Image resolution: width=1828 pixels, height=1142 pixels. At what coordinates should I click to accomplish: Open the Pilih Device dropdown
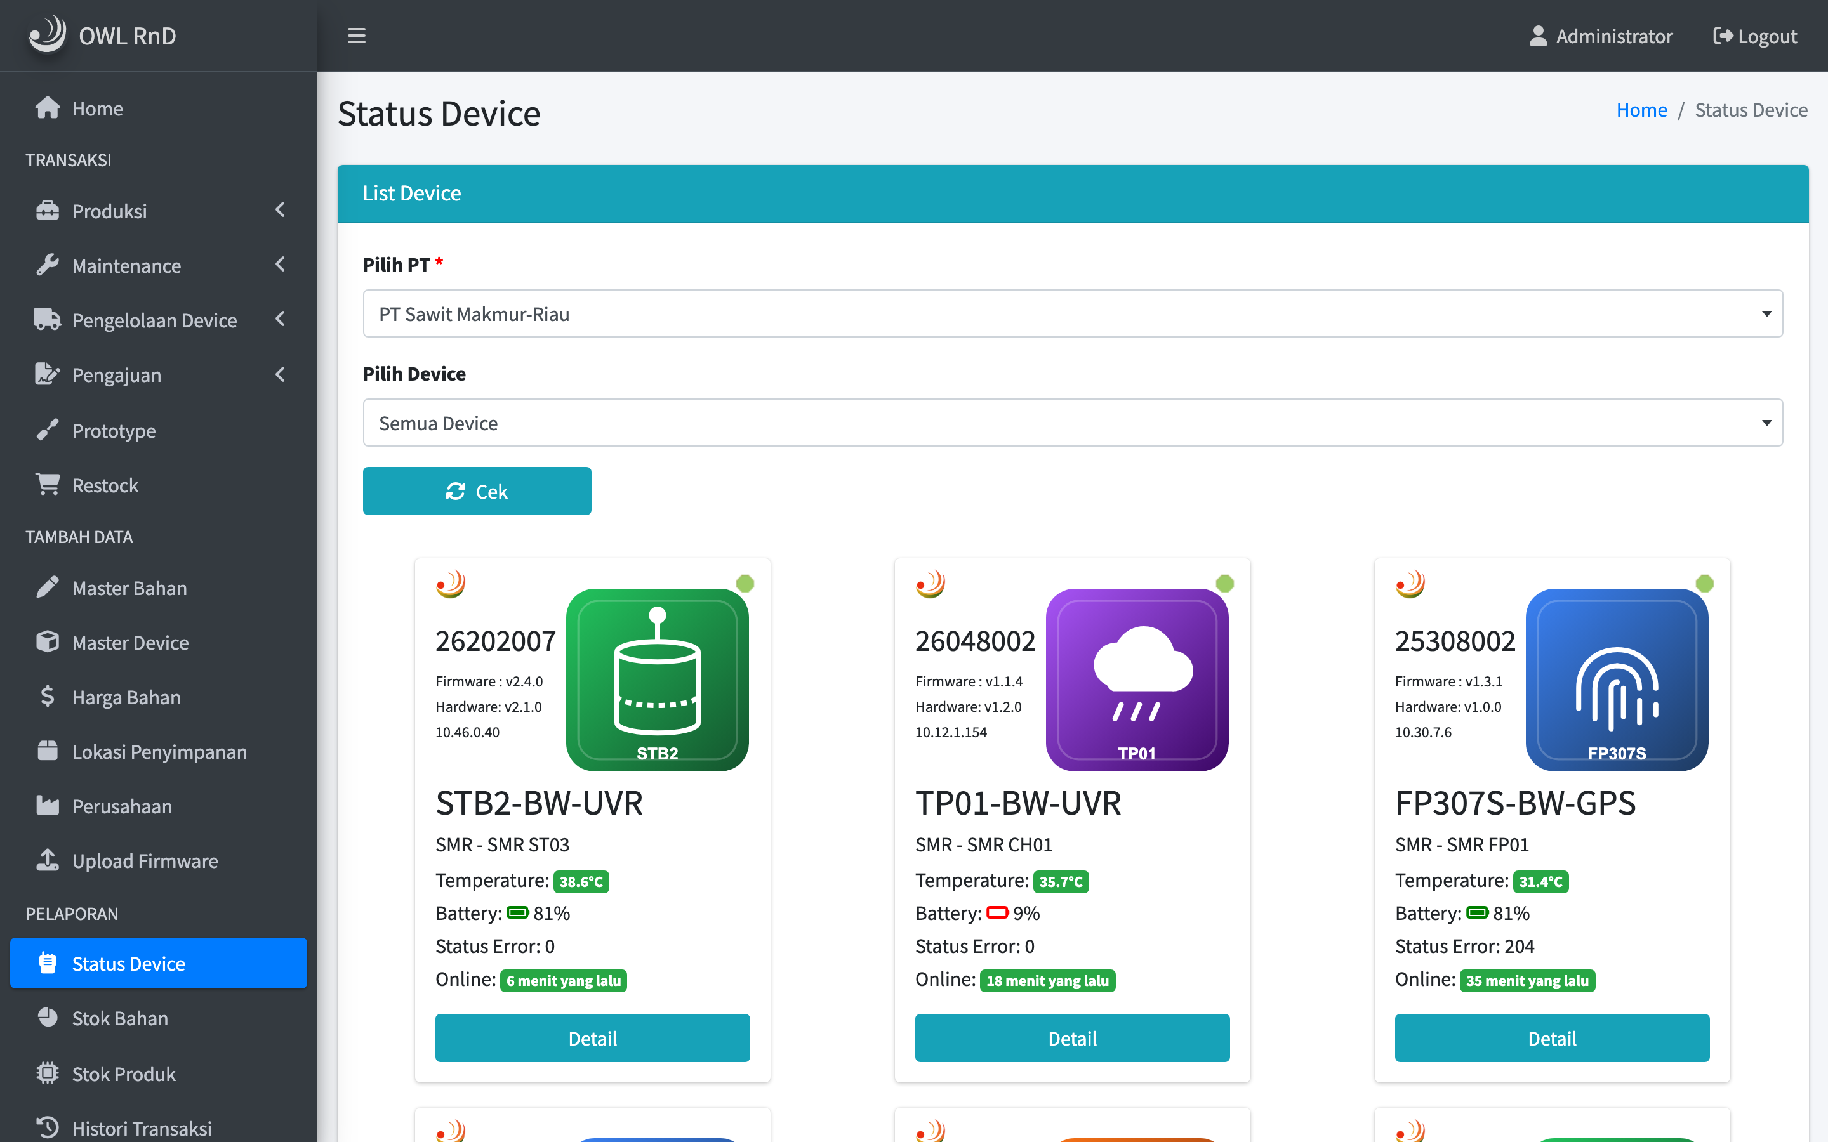point(1073,422)
